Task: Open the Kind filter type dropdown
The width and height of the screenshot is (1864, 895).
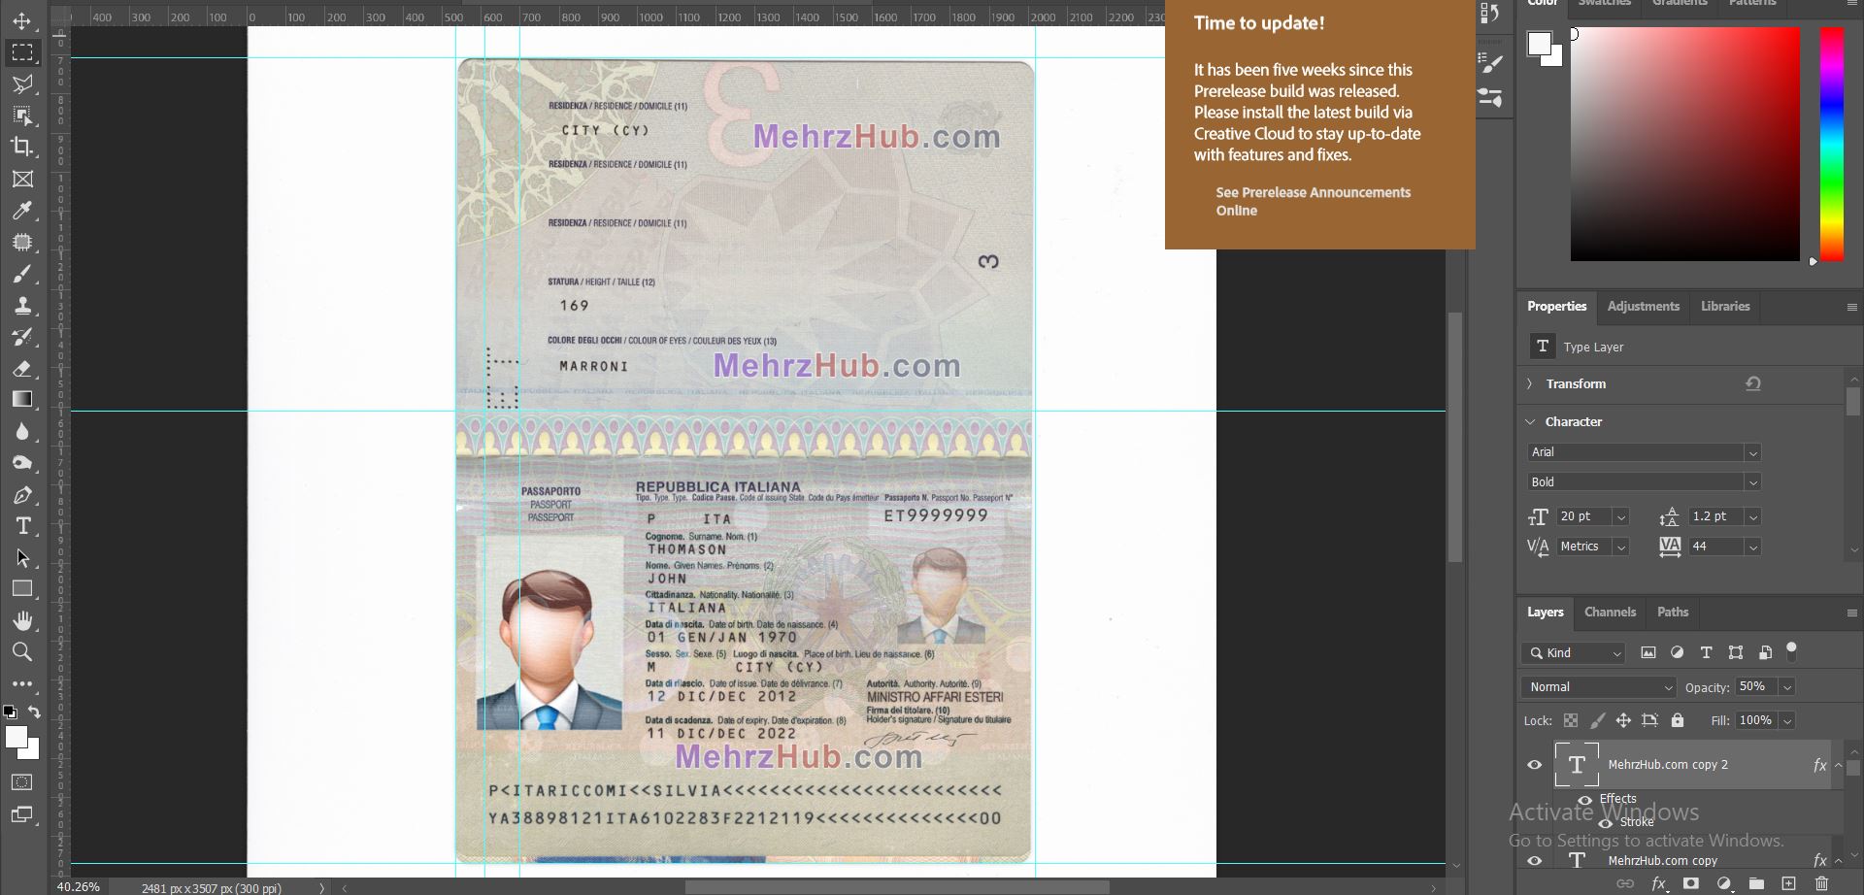Action: point(1573,653)
